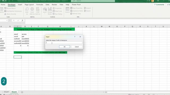The image size is (170, 95).
Task: Open the Home tab
Action: pyautogui.click(x=3, y=5)
